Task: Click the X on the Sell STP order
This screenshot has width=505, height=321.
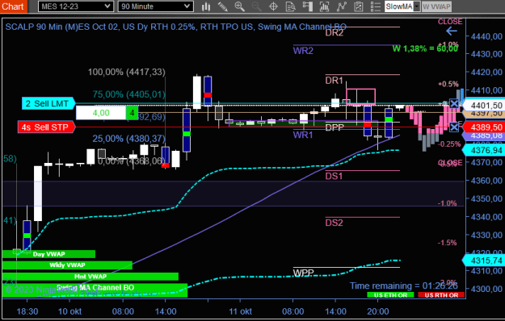Action: click(x=454, y=127)
